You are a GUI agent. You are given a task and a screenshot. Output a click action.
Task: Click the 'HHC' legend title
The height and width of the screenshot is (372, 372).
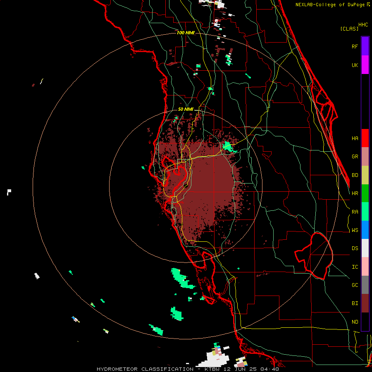pos(363,25)
